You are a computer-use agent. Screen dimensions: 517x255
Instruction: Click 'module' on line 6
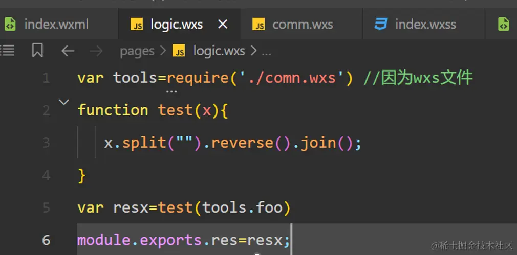point(104,240)
